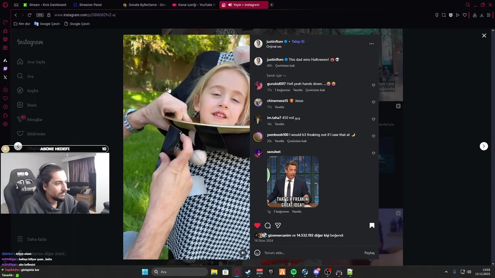Open 'Ana Sayfa' in the Instagram sidebar

click(x=31, y=62)
